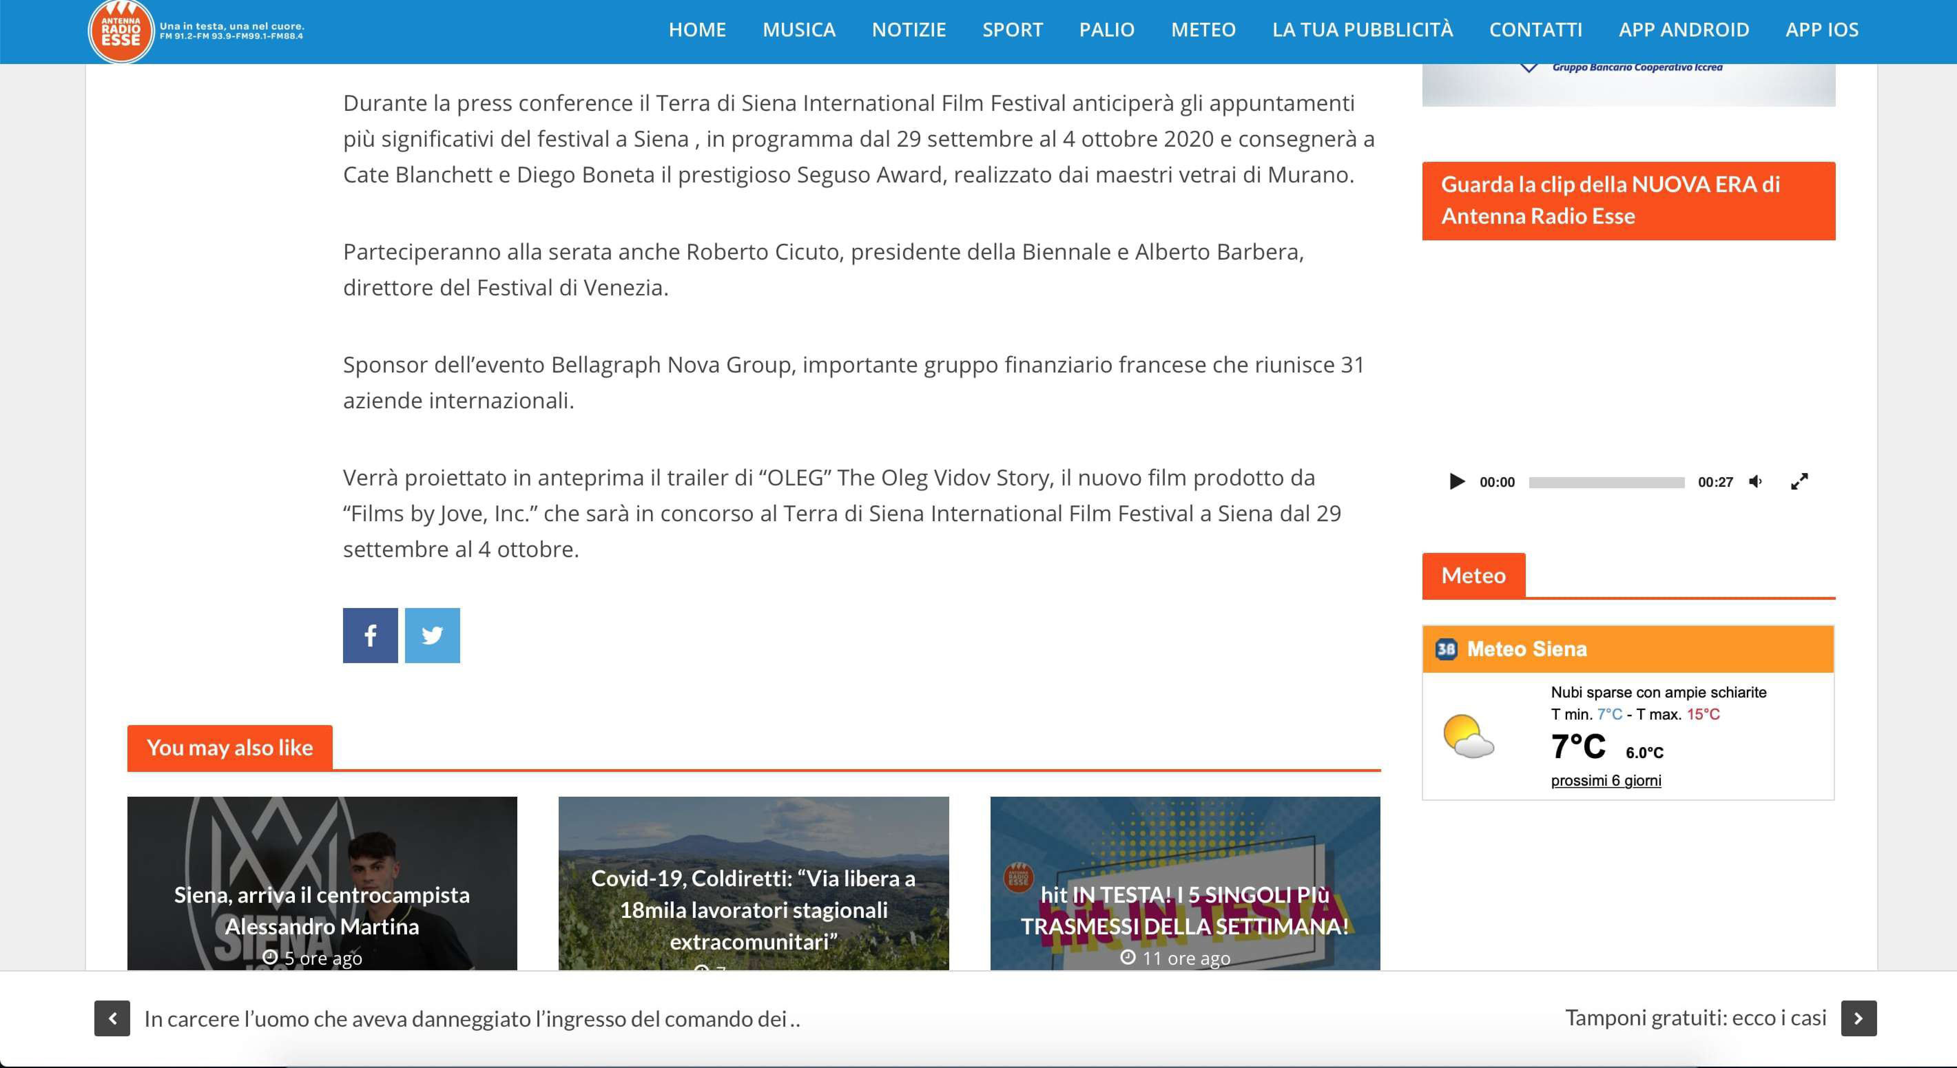Image resolution: width=1957 pixels, height=1068 pixels.
Task: Go to the MUSICA section
Action: tap(798, 30)
